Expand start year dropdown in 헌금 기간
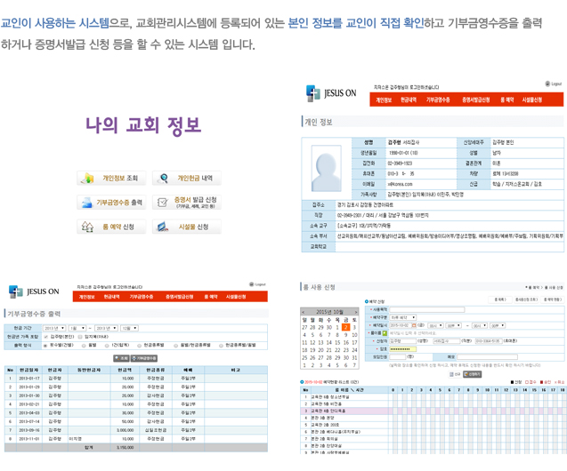Screen dimensions: 567x471 [54, 328]
